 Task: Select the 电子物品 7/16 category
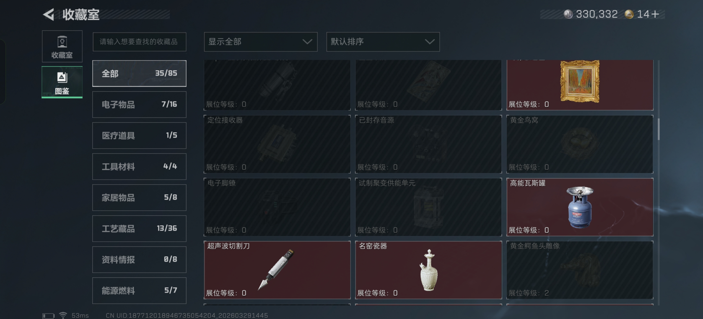point(139,104)
